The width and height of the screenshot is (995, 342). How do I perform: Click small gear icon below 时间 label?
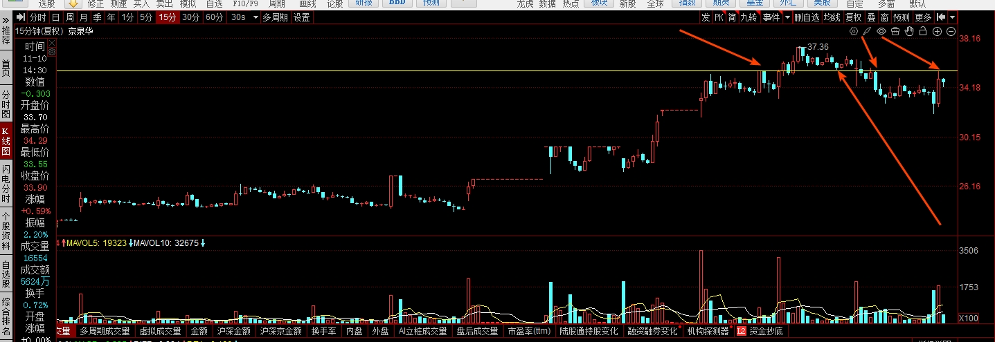click(x=51, y=51)
